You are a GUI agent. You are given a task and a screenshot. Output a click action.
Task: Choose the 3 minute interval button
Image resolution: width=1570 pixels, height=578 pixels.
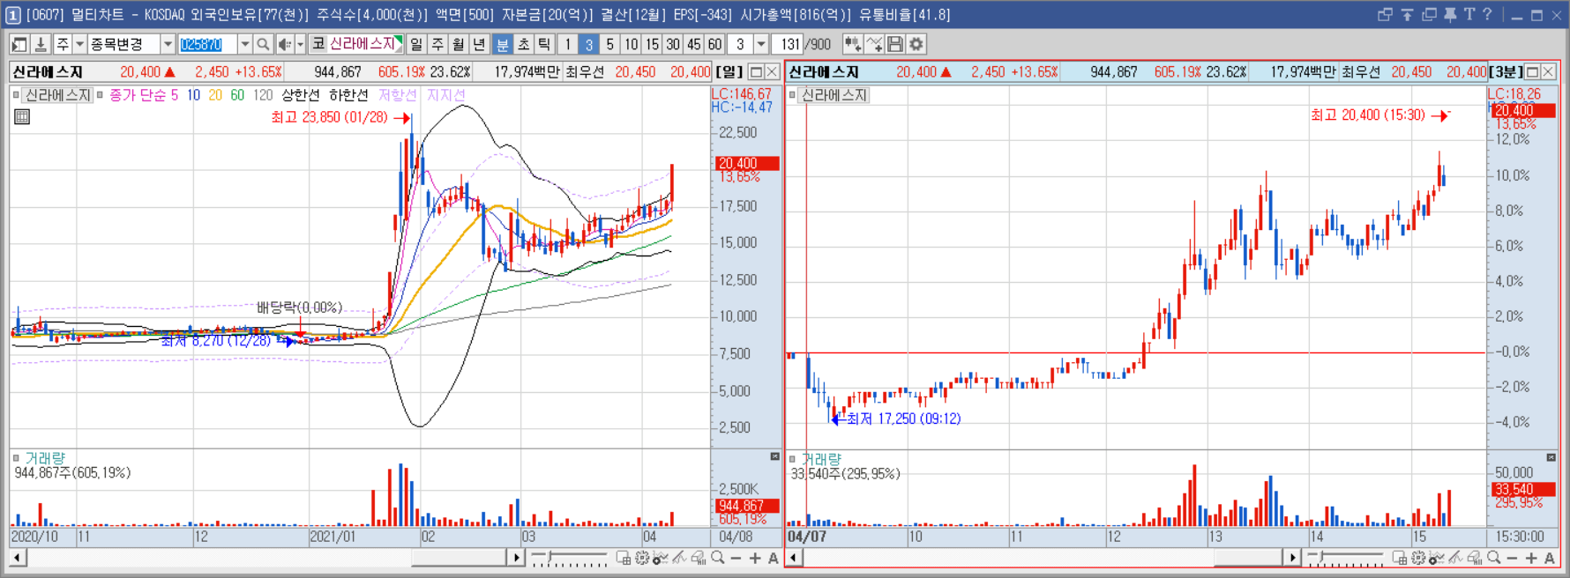(589, 44)
